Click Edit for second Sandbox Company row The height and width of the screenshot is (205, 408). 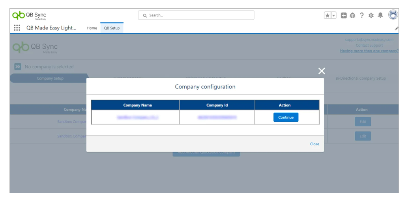point(363,136)
